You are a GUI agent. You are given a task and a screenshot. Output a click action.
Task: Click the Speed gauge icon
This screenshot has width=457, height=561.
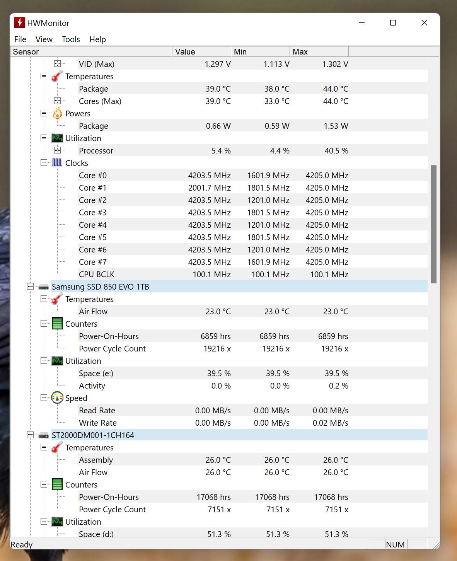(57, 398)
